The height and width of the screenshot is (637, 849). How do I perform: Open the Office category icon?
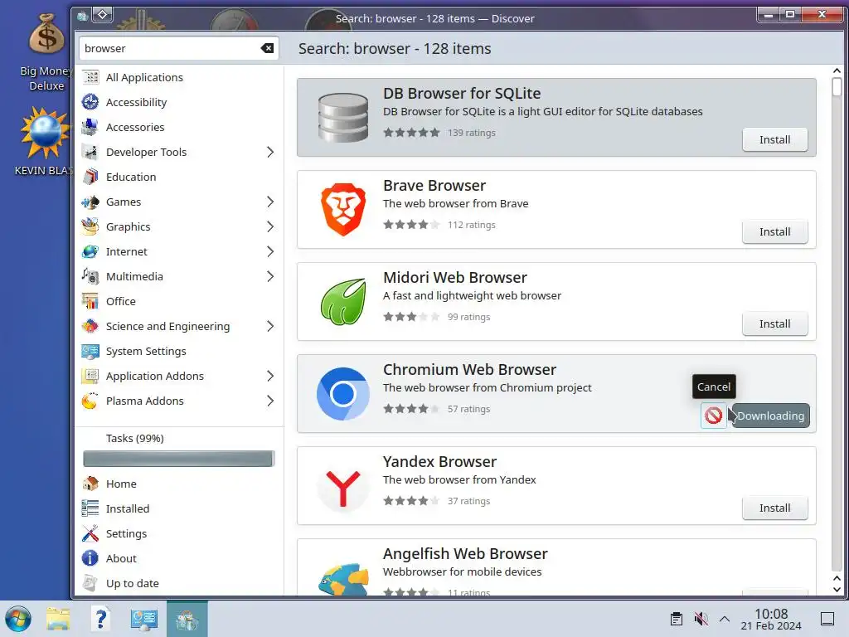tap(90, 302)
